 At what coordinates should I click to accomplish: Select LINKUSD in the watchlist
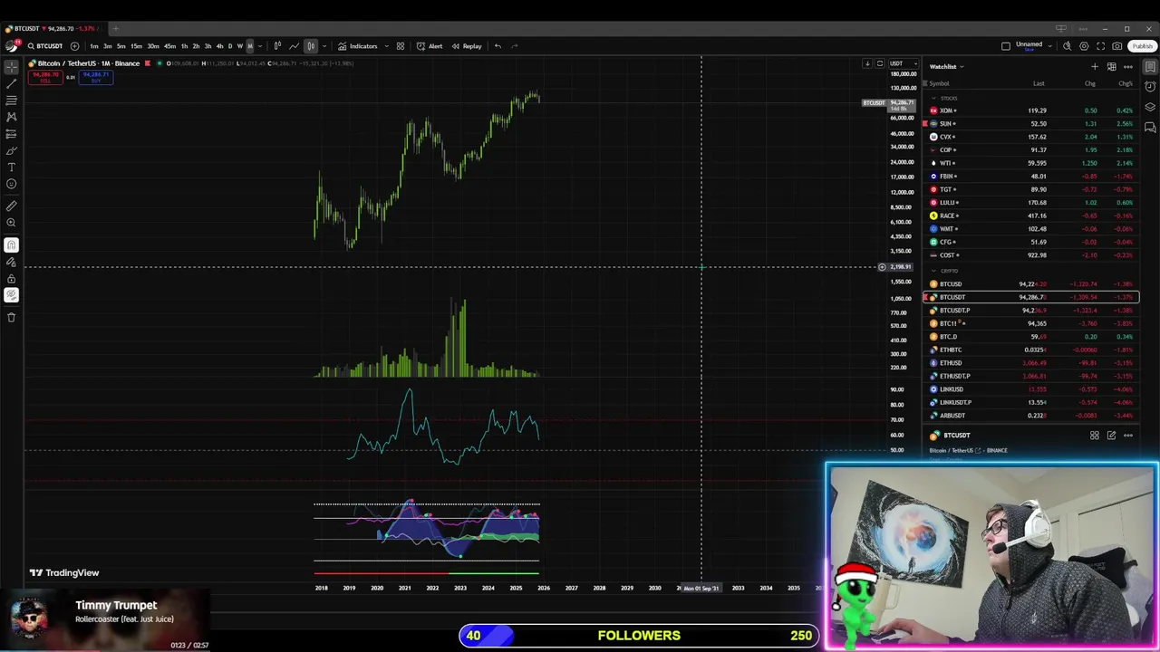1031,389
